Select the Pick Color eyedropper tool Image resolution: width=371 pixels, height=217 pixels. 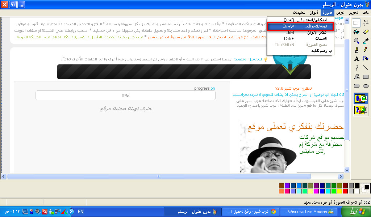pos(366,41)
